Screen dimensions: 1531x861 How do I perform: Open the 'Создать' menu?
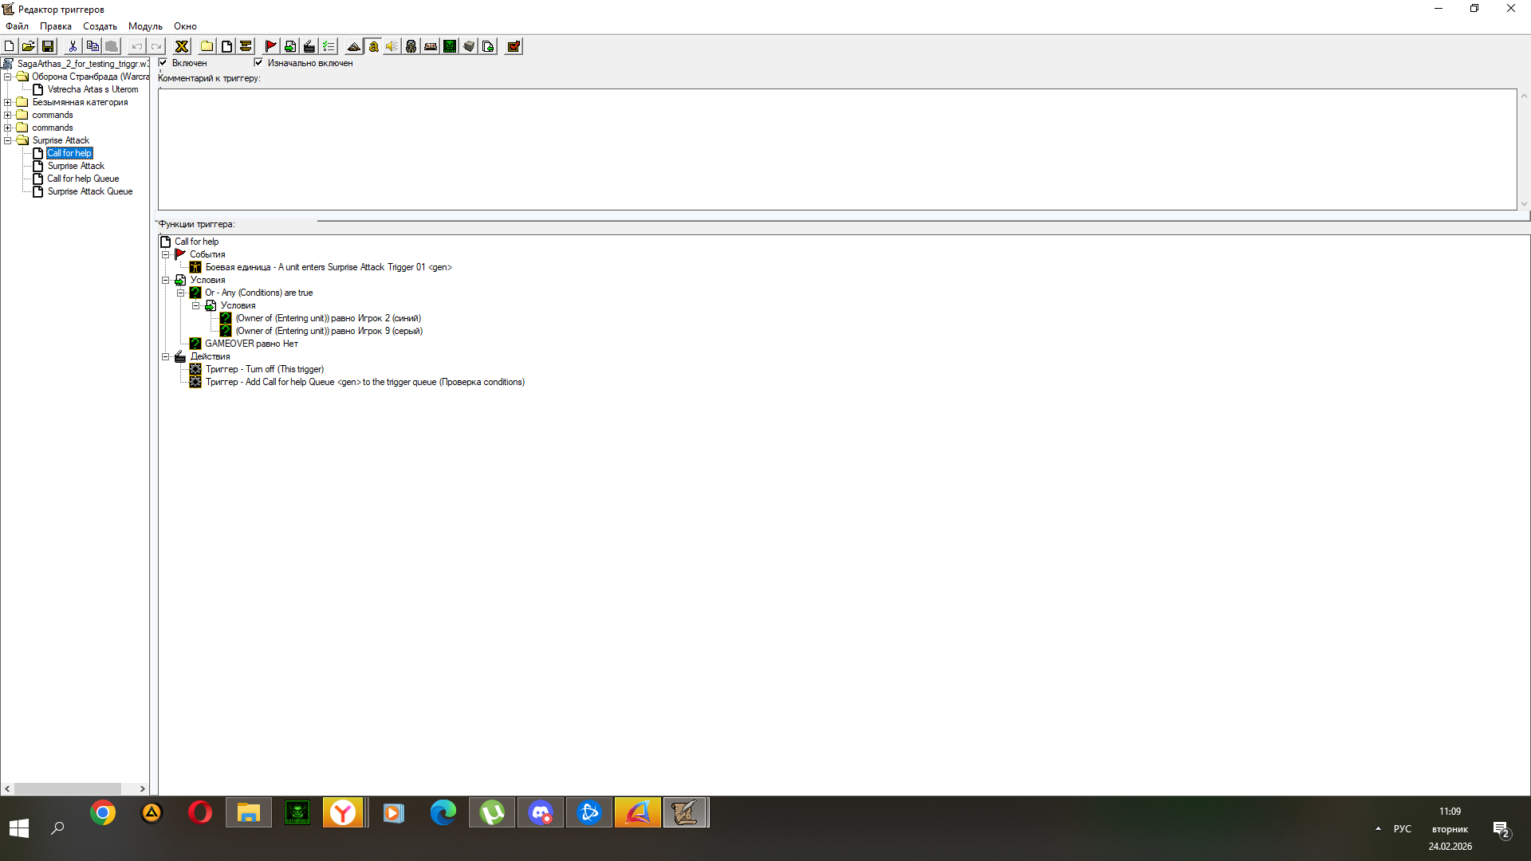100,26
